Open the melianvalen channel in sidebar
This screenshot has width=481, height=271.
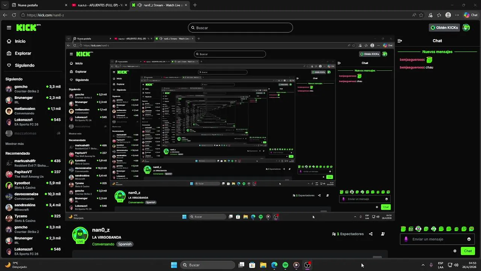(x=33, y=111)
